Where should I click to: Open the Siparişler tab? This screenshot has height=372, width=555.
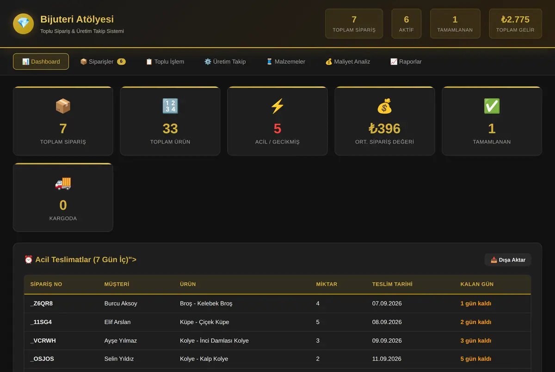click(103, 61)
